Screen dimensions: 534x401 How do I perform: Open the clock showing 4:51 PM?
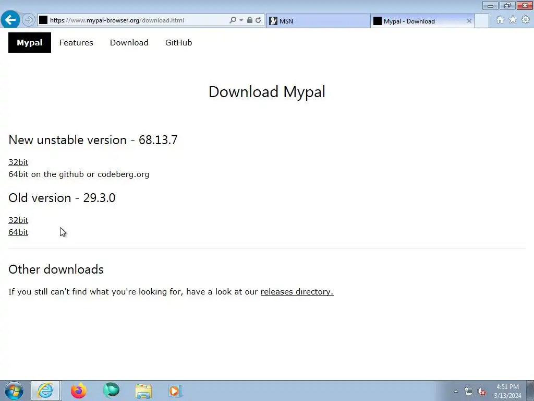tap(507, 391)
